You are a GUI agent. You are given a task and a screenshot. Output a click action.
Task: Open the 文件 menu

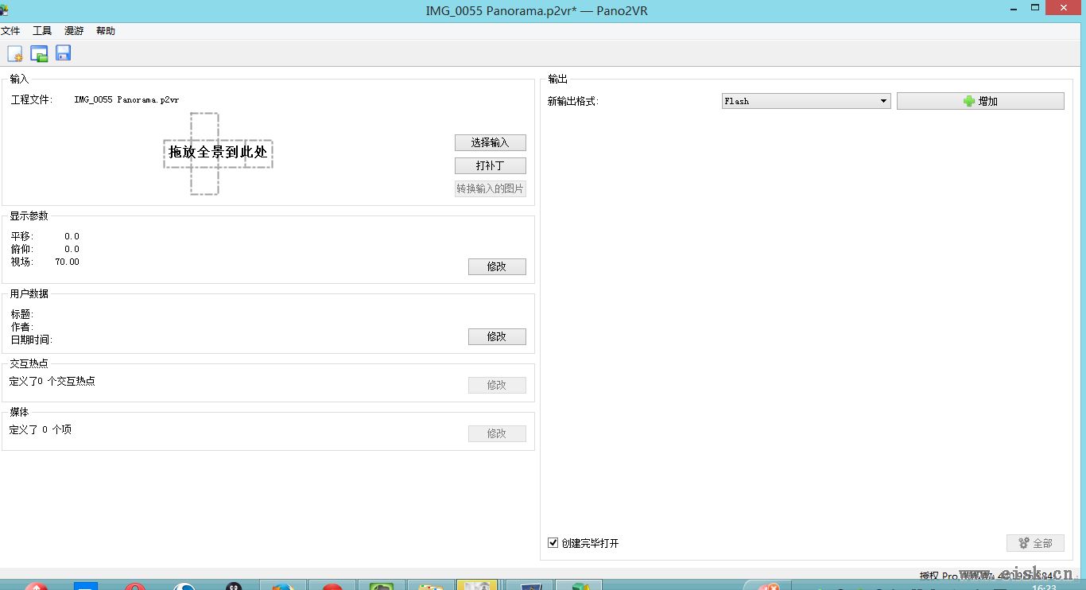[x=10, y=31]
